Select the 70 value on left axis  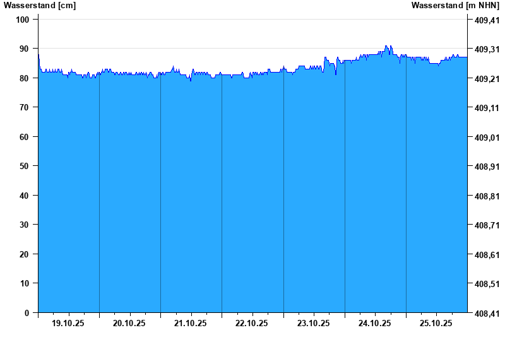coord(24,107)
